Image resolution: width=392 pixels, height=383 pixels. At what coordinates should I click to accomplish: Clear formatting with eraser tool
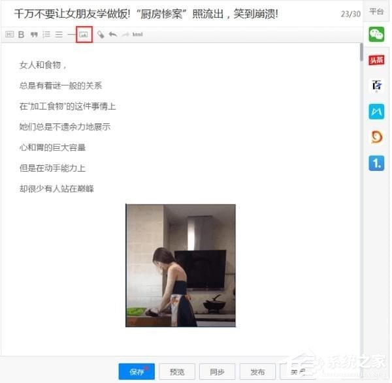pos(101,35)
